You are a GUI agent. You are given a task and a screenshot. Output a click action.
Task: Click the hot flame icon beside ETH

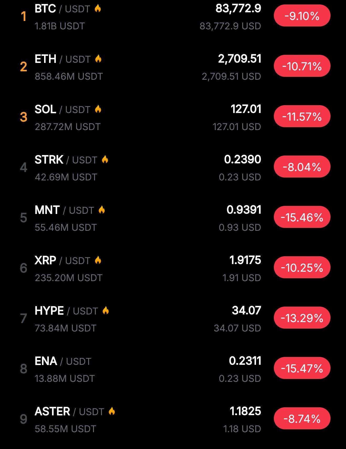[98, 59]
